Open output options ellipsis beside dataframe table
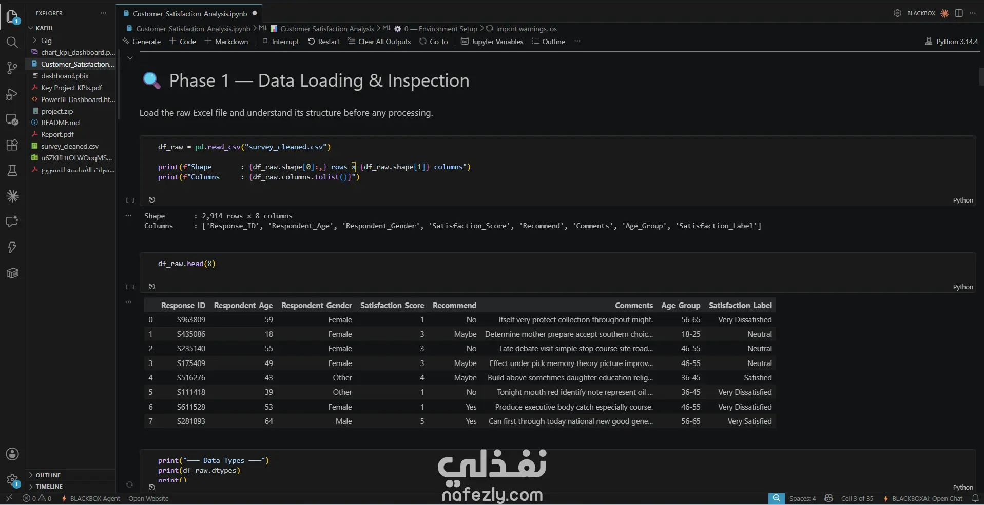984x505 pixels. [x=128, y=302]
